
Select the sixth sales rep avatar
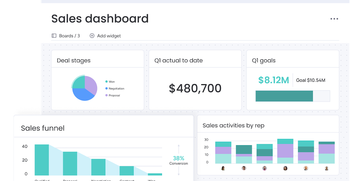[326, 168]
